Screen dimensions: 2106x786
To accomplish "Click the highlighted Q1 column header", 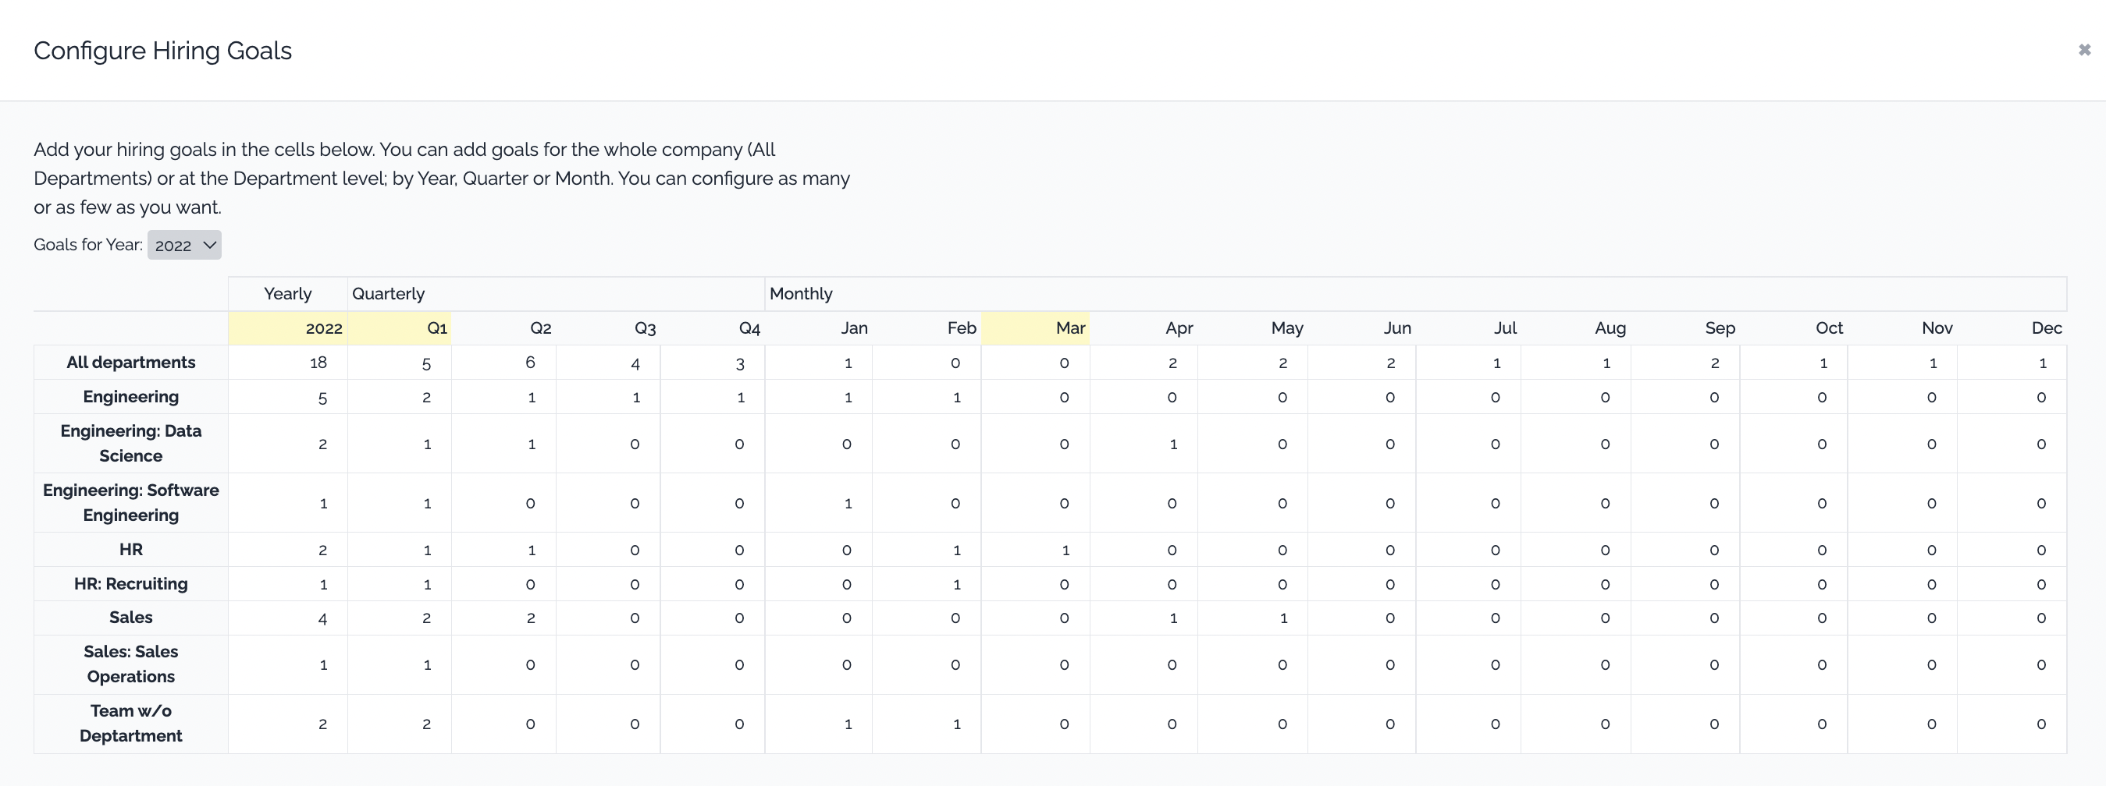I will [x=400, y=328].
